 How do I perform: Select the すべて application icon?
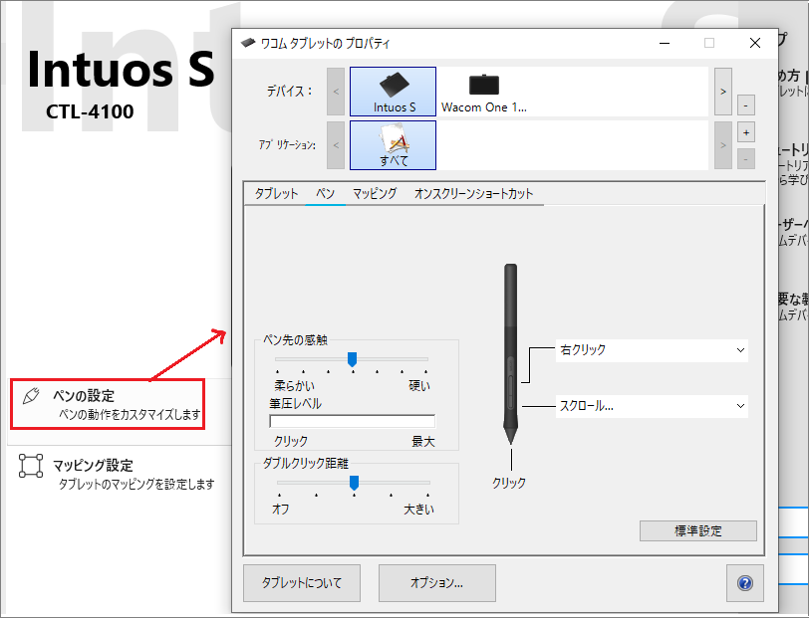(393, 145)
